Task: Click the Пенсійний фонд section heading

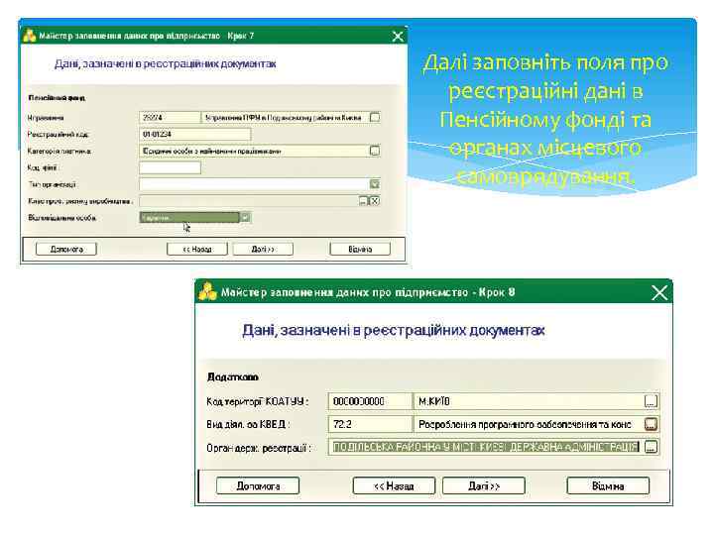Action: pyautogui.click(x=57, y=98)
